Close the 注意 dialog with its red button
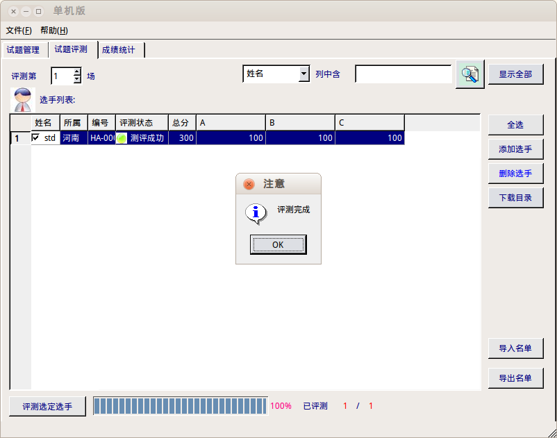Screen dimensions: 557x438 tap(249, 184)
